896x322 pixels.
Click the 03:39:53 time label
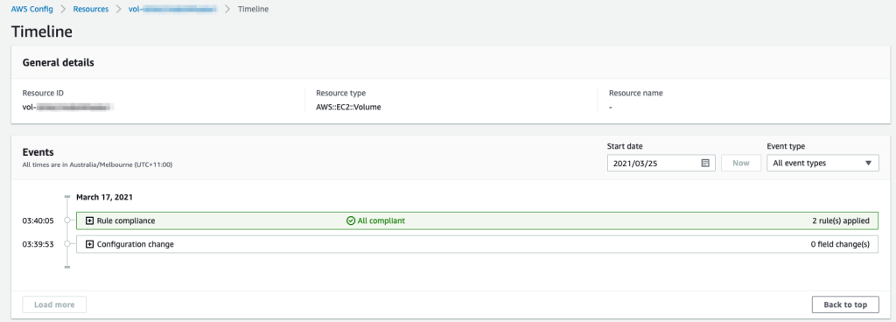[x=38, y=244]
